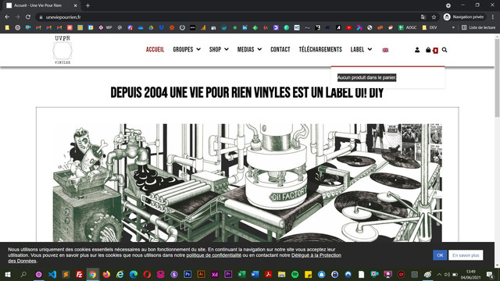This screenshot has height=281, width=500.
Task: Open the politique de confidentialité link
Action: pos(213,255)
